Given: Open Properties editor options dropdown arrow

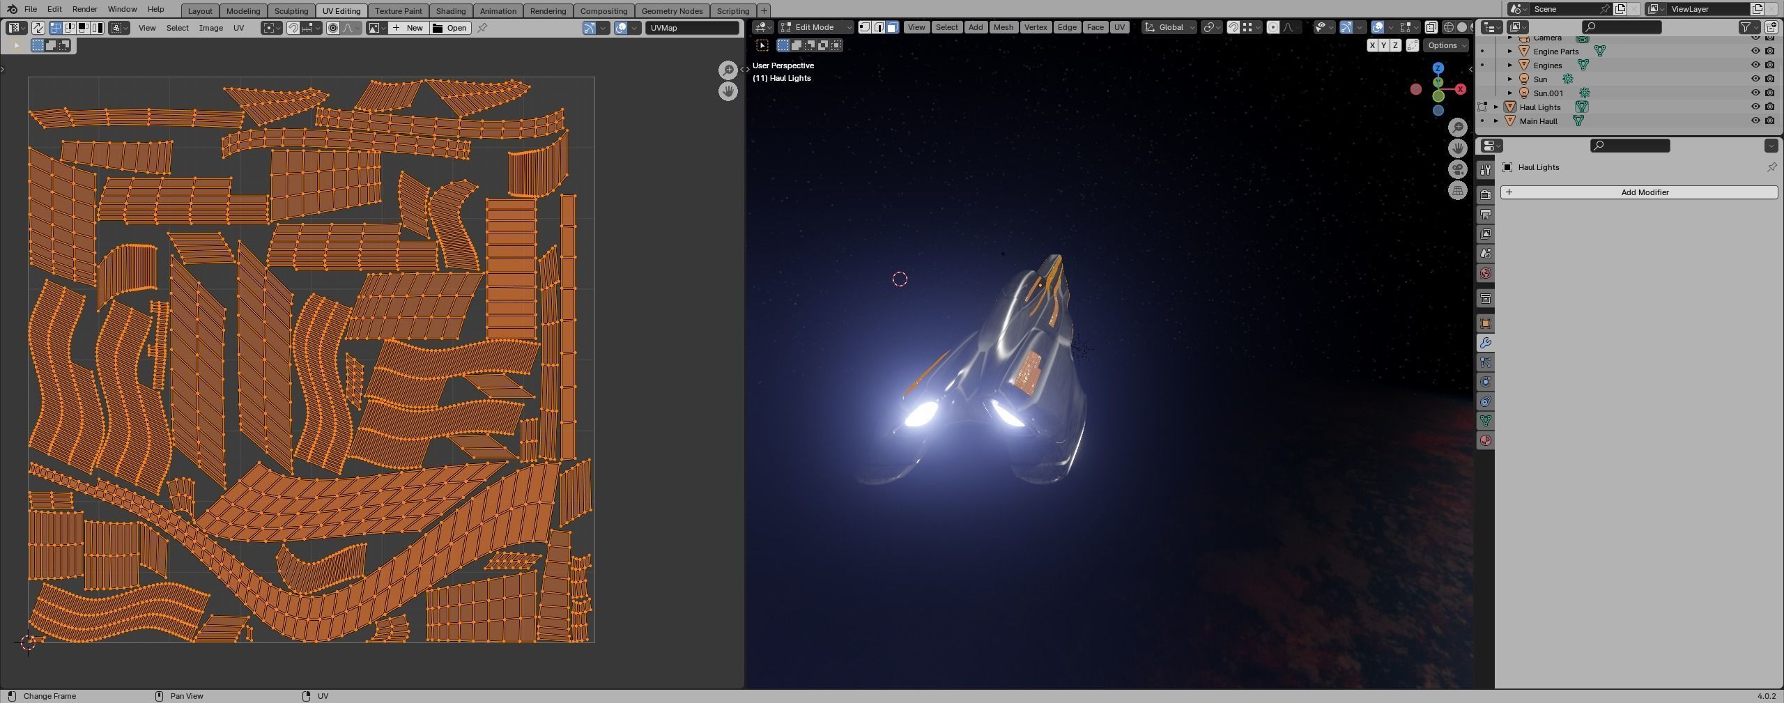Looking at the screenshot, I should pos(1771,146).
